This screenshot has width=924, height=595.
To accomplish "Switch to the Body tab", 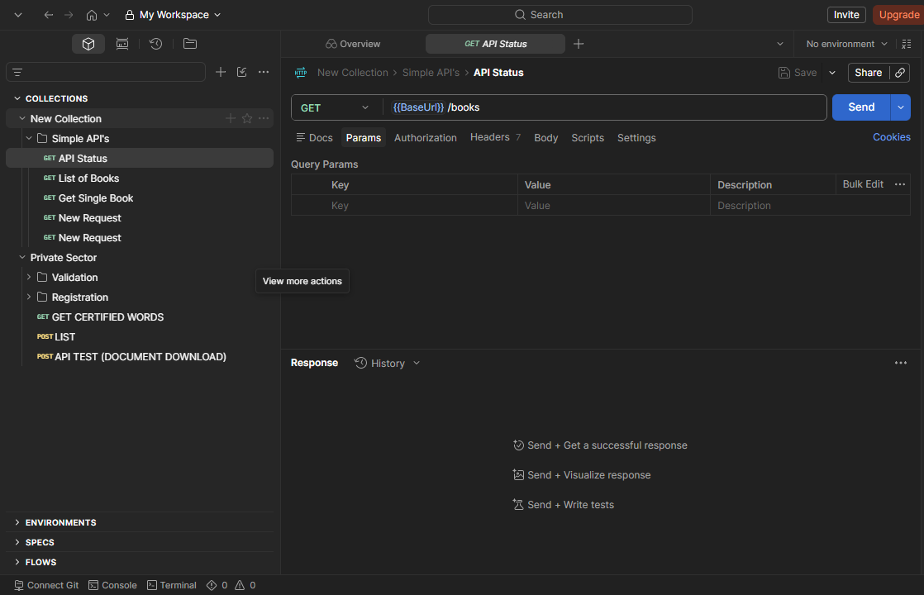I will 545,138.
